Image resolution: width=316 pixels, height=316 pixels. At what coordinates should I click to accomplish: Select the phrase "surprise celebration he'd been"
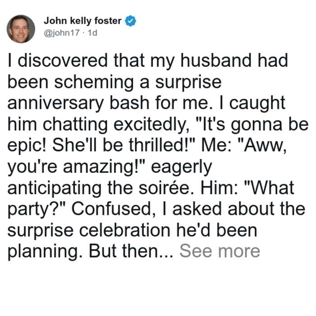(x=132, y=230)
